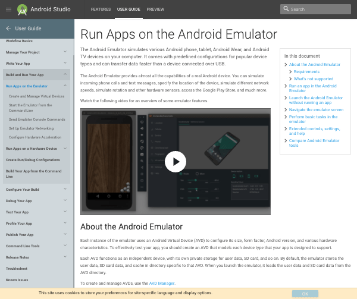
Task: Open Start the Emulator from the Command Line
Action: (30, 108)
